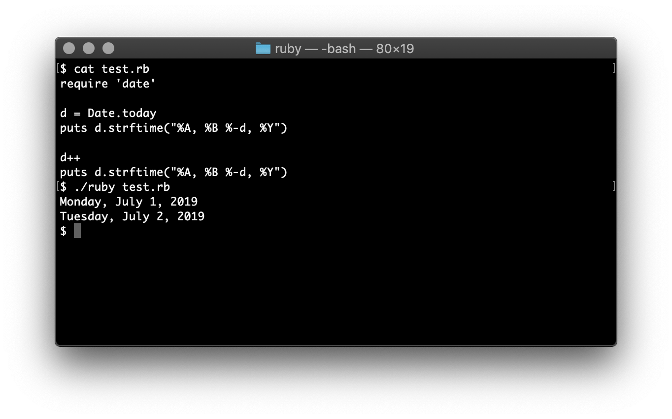Click the zoom window button
The height and width of the screenshot is (419, 672).
108,48
